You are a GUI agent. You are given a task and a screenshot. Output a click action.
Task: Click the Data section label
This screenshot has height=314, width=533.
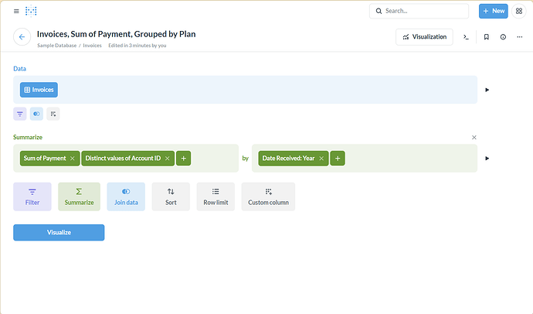[x=20, y=69]
